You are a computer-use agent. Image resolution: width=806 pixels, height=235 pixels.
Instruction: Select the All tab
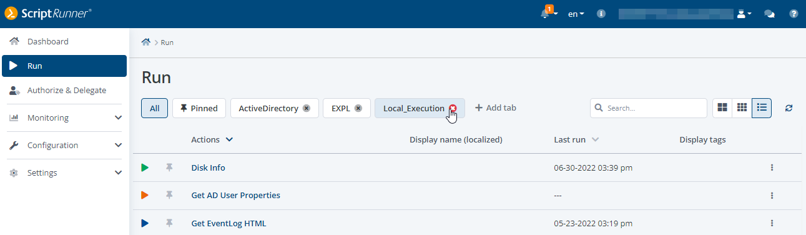pyautogui.click(x=155, y=108)
